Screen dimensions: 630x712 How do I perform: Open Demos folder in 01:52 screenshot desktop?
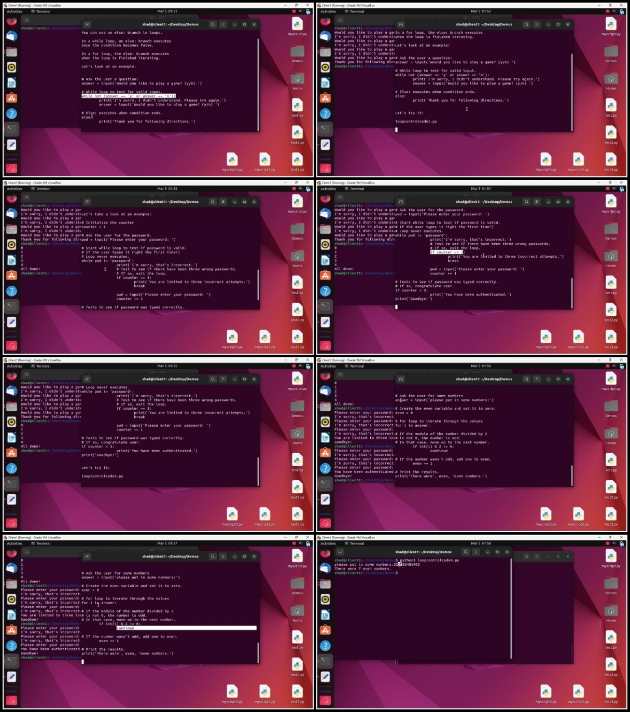pyautogui.click(x=611, y=53)
